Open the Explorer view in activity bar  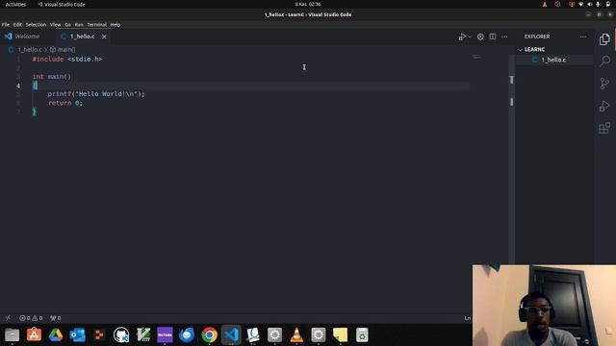pos(604,39)
